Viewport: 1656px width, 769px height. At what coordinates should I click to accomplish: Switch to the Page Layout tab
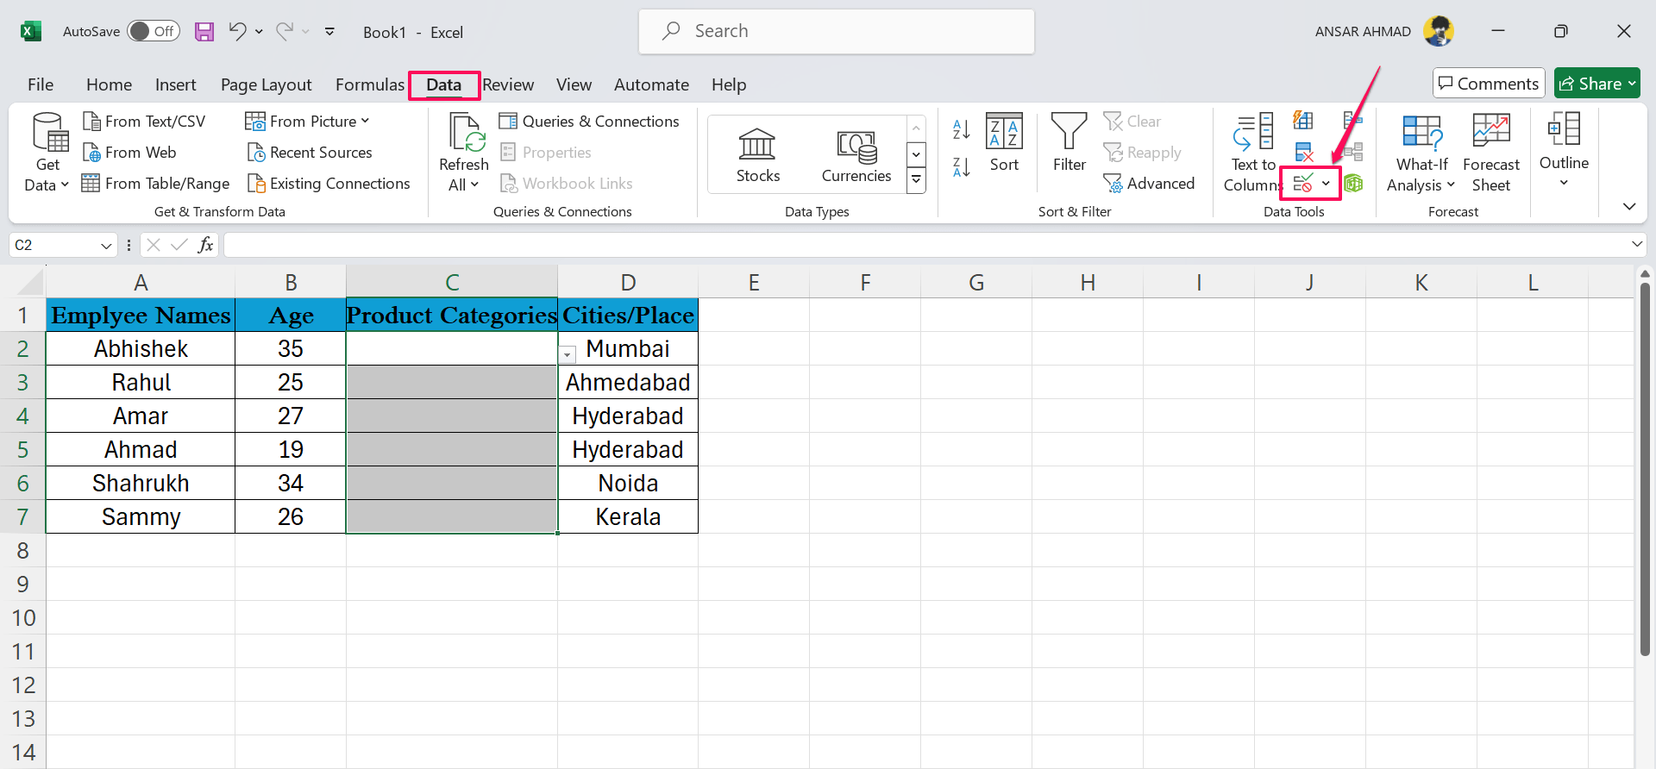(266, 84)
